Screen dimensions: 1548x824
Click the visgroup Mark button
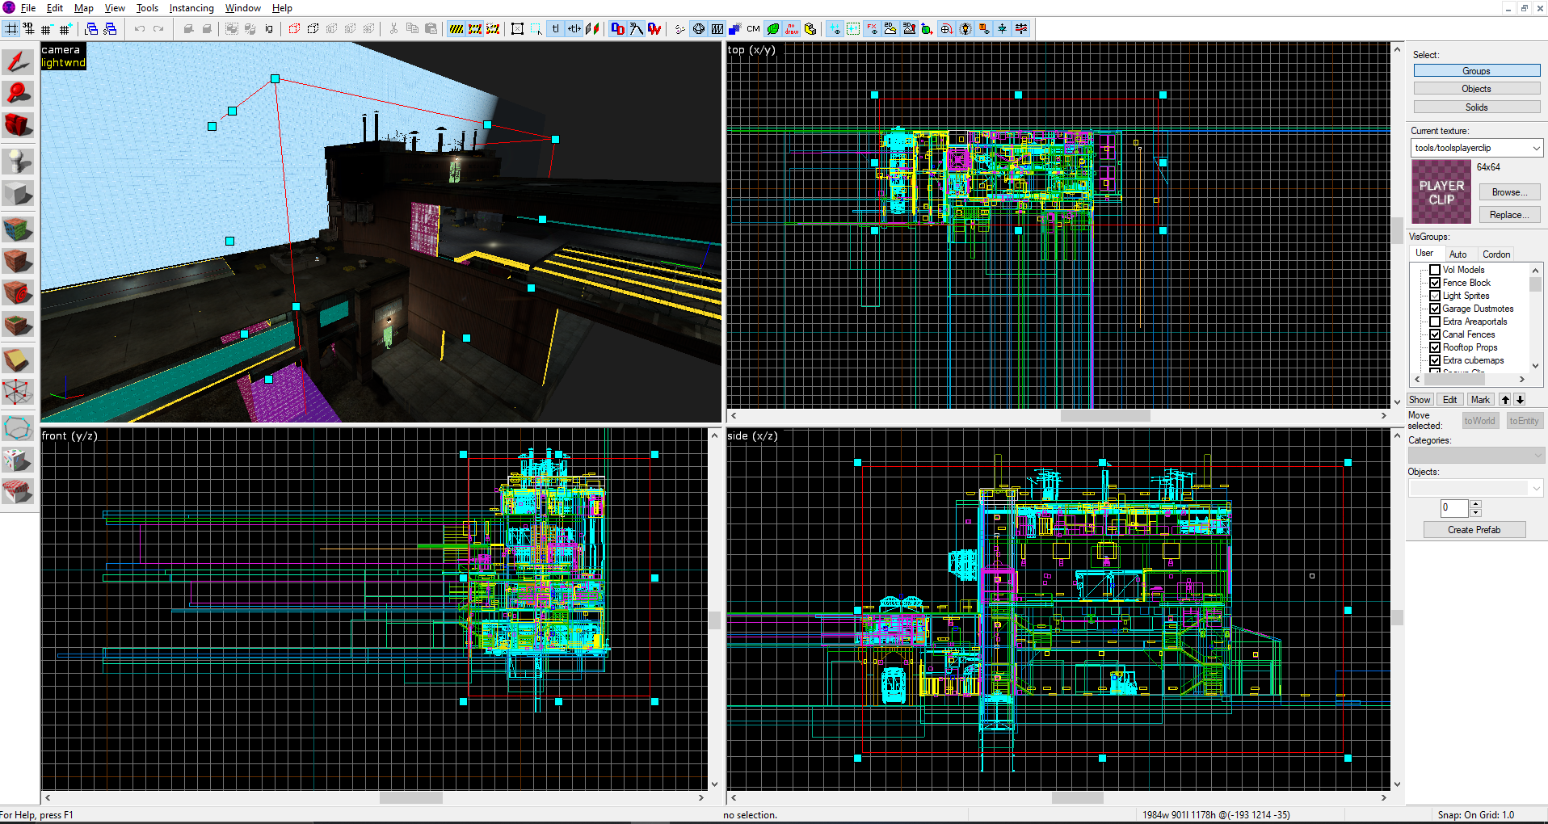click(x=1480, y=400)
